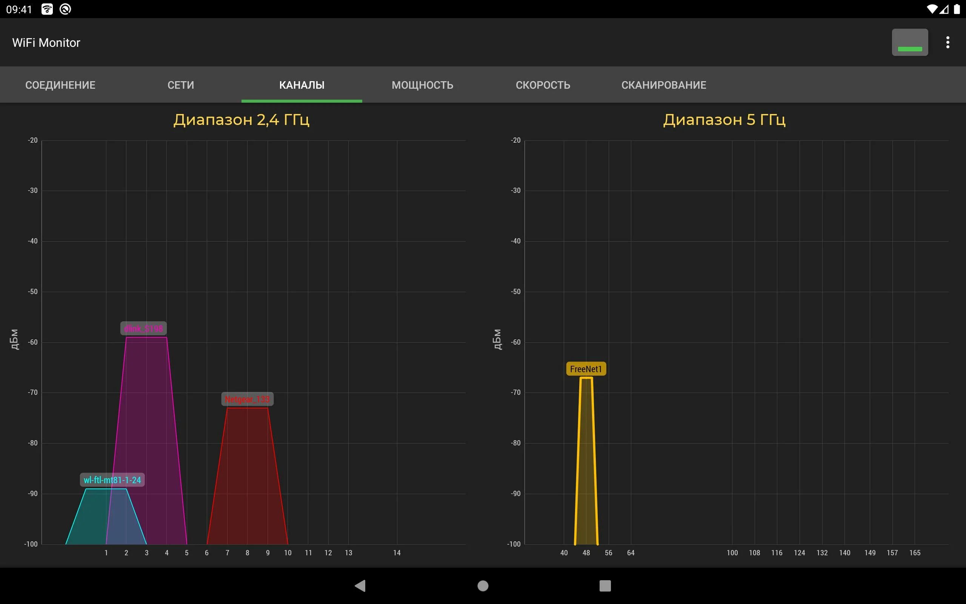Select the Каналы tab
The image size is (966, 604).
point(302,85)
